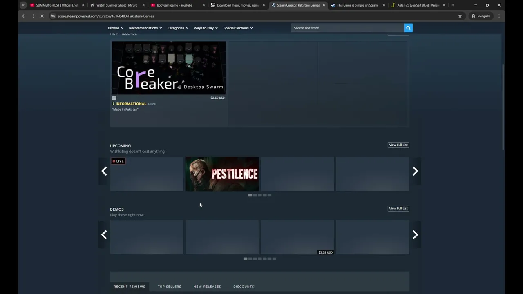Click the UPCOMING section heading
The image size is (523, 294).
[x=120, y=146]
